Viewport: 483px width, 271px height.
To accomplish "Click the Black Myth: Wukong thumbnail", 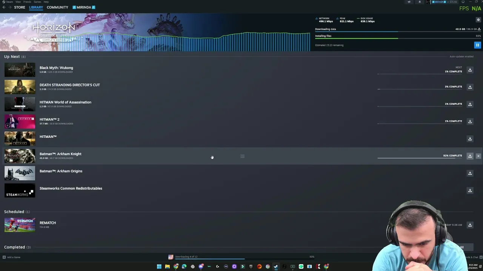I will click(x=20, y=70).
